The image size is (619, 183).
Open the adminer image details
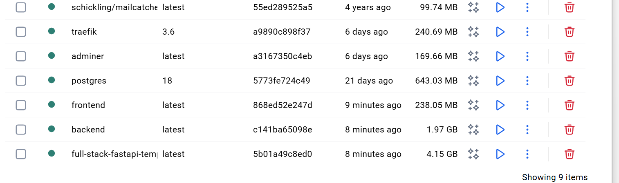(87, 56)
